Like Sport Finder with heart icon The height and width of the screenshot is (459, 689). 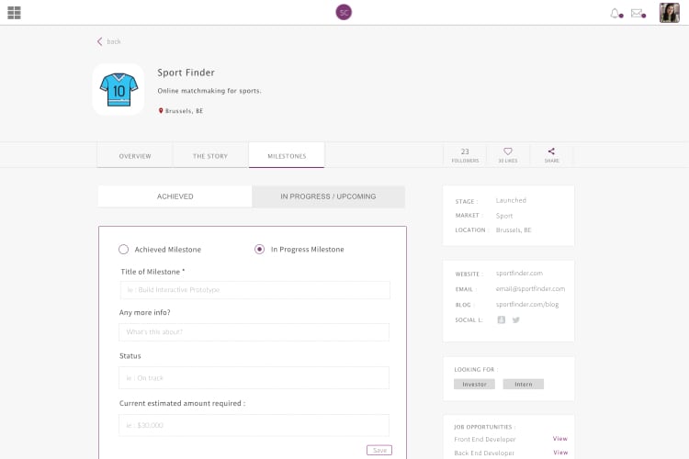(507, 152)
